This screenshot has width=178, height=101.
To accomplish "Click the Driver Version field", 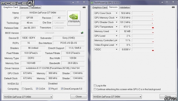I will [53, 68].
